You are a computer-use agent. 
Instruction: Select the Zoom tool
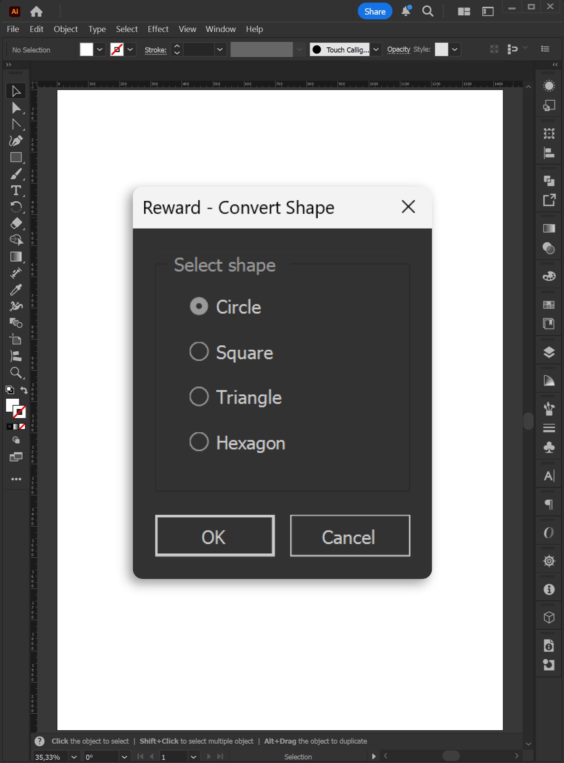click(16, 373)
